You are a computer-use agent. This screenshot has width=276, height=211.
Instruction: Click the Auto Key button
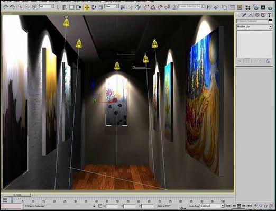(194, 206)
